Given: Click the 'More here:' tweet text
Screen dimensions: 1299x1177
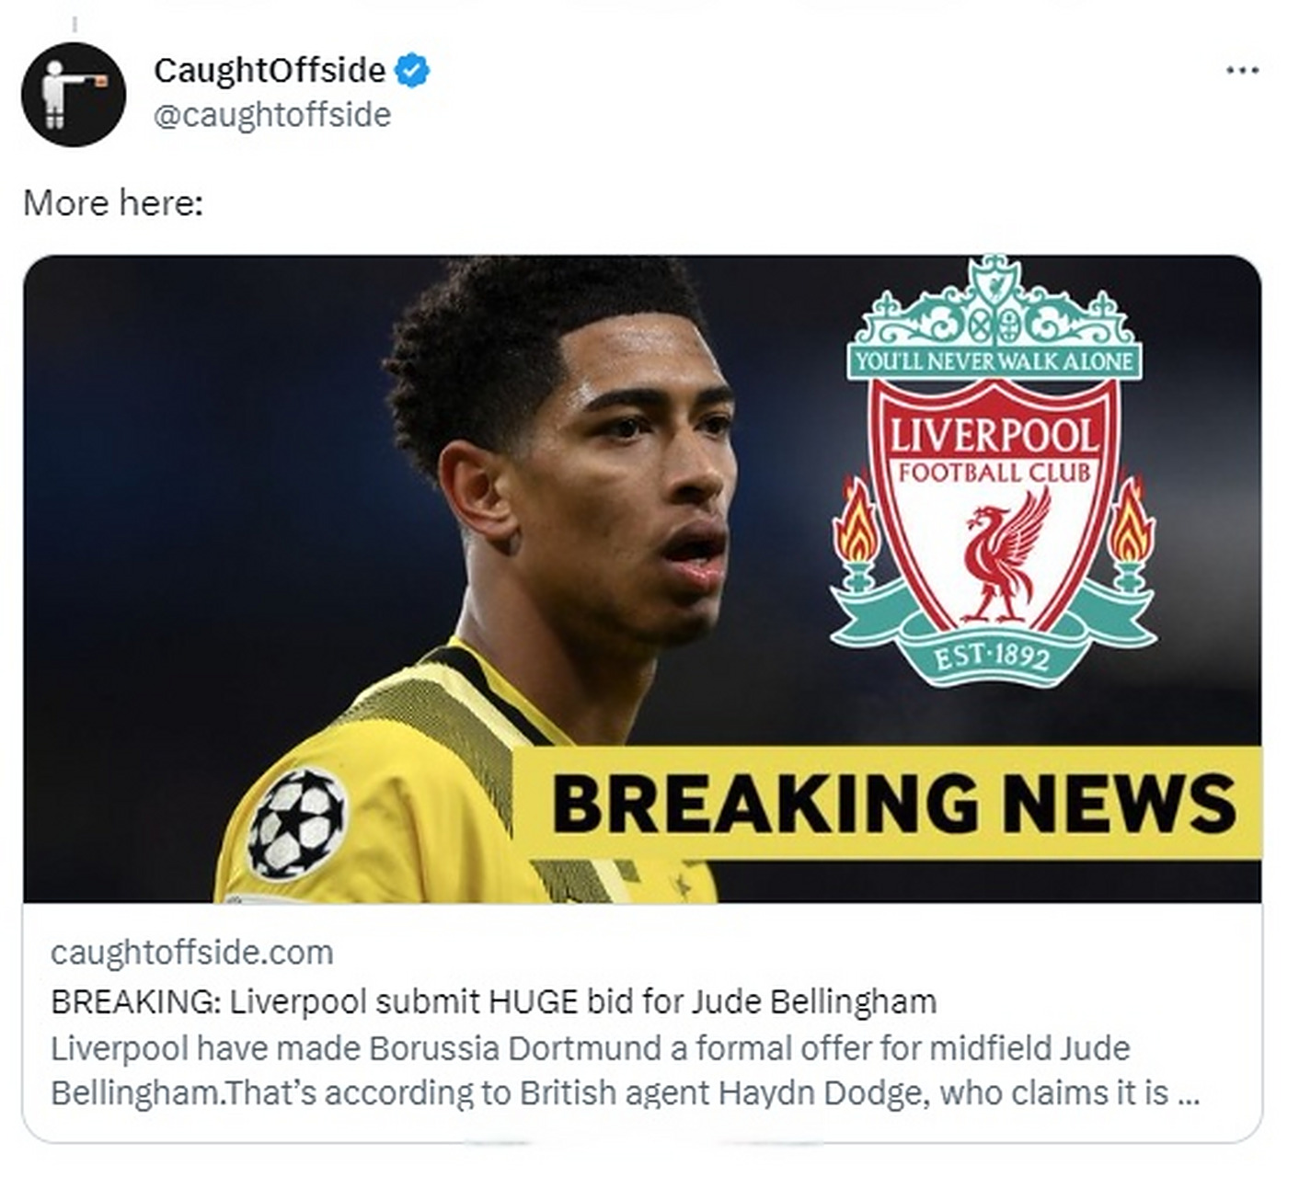Looking at the screenshot, I should [112, 202].
